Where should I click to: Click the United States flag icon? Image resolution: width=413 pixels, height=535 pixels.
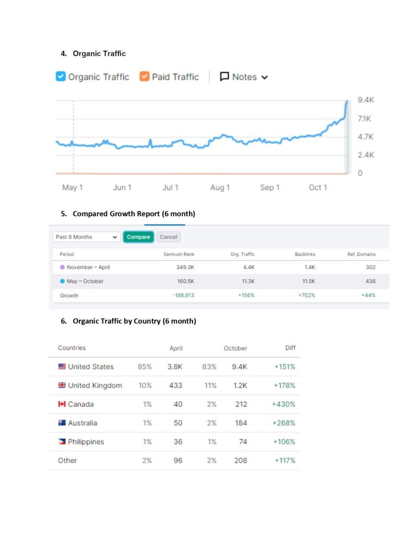point(62,367)
